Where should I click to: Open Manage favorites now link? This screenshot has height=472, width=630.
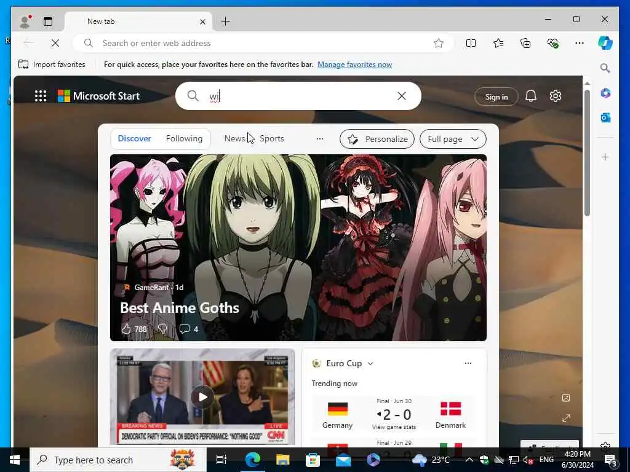click(354, 64)
